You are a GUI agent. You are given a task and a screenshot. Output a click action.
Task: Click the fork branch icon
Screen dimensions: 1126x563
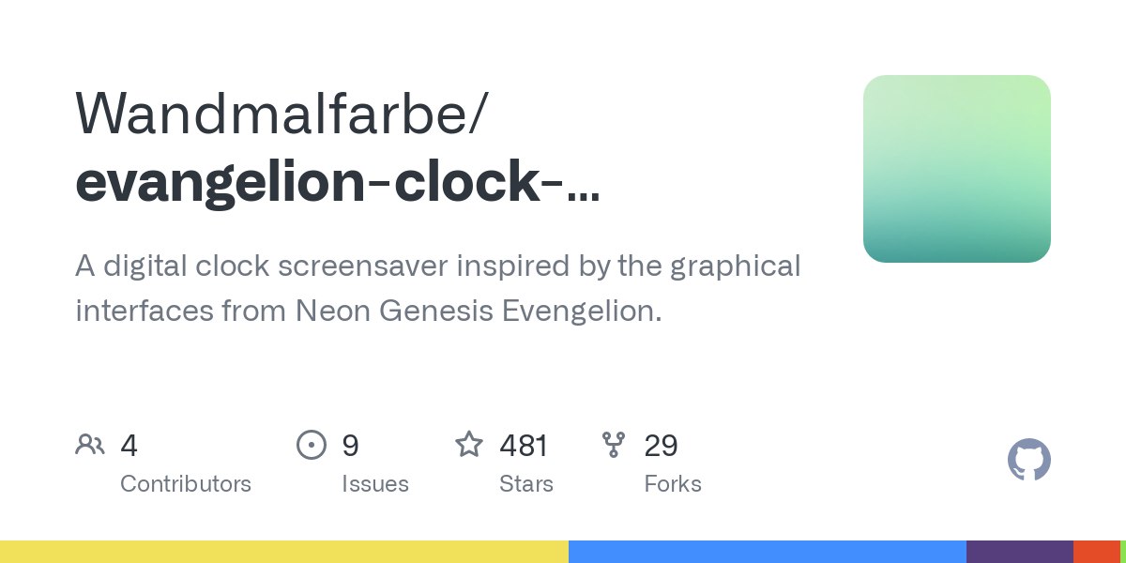click(x=614, y=444)
